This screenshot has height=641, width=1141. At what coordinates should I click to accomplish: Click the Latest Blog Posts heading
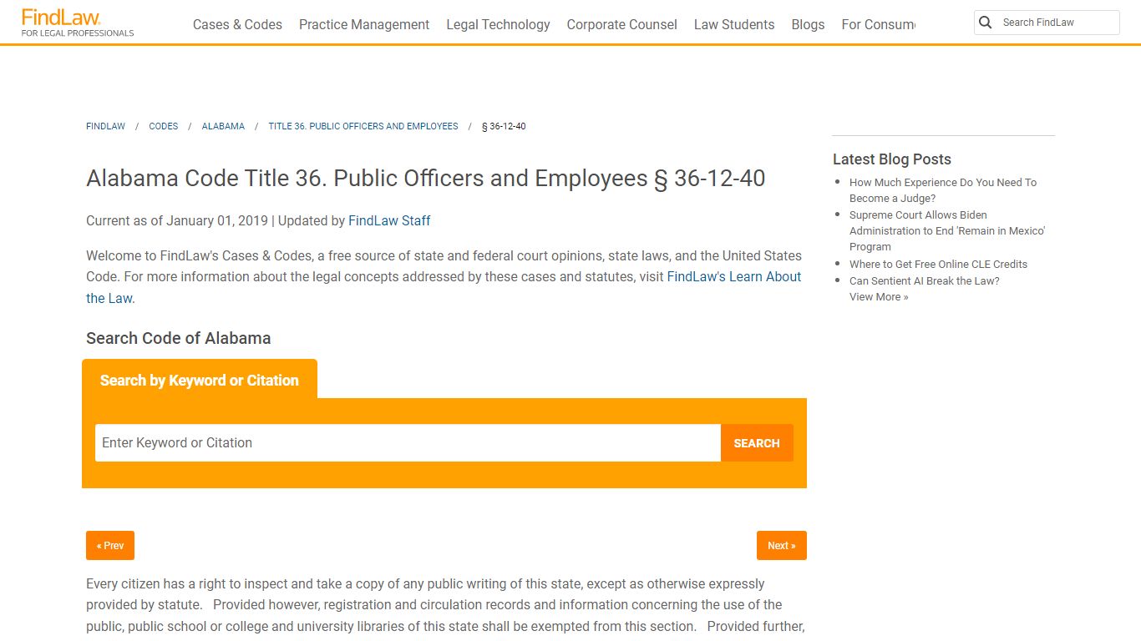click(x=892, y=159)
